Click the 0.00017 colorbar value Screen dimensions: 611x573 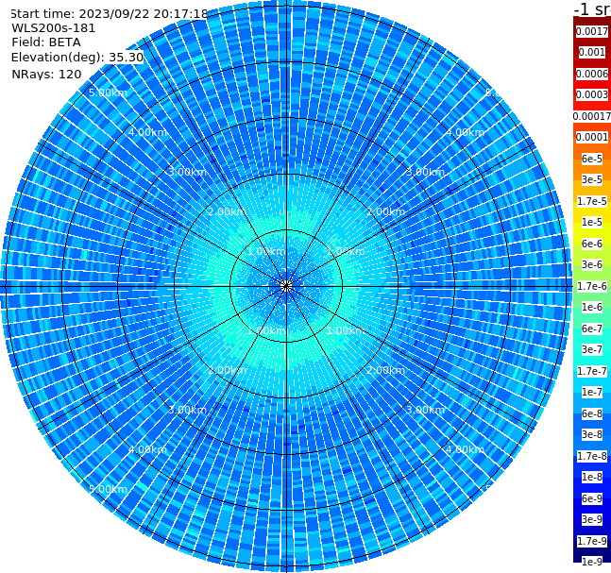pos(592,116)
